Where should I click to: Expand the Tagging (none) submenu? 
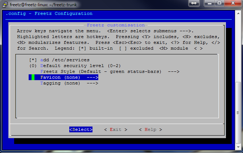pyautogui.click(x=69, y=83)
